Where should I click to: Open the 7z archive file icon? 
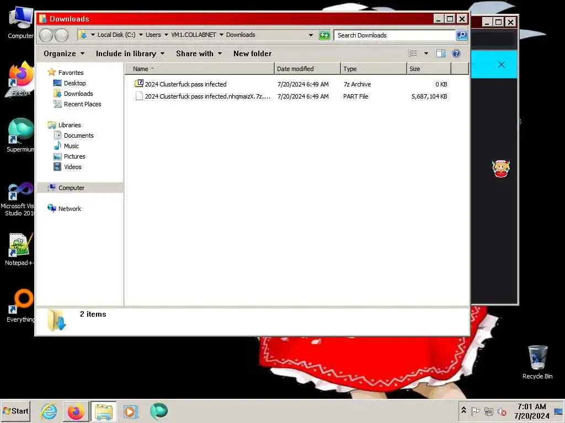tap(139, 84)
